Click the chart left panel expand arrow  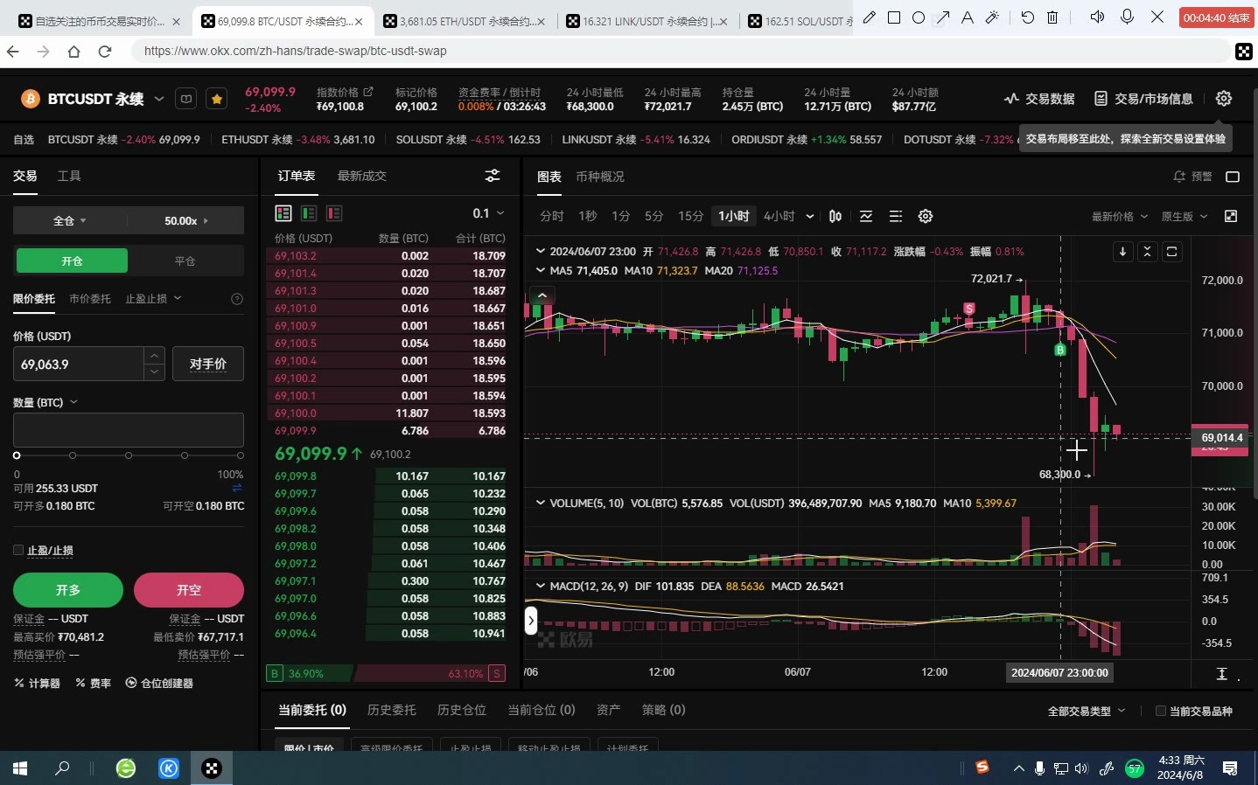pyautogui.click(x=531, y=621)
